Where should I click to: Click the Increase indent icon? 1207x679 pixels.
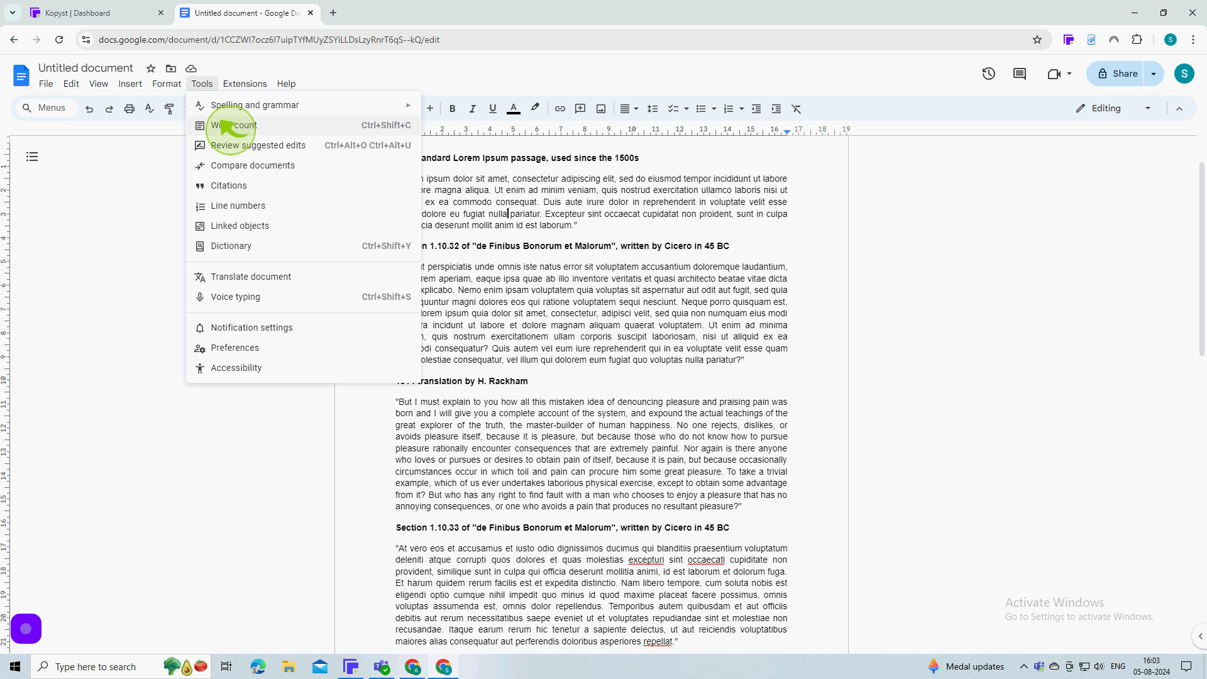pyautogui.click(x=776, y=109)
